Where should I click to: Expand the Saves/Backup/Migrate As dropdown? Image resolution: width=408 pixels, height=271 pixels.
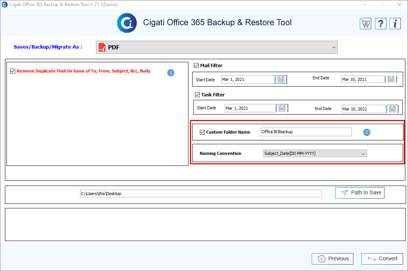pos(217,47)
